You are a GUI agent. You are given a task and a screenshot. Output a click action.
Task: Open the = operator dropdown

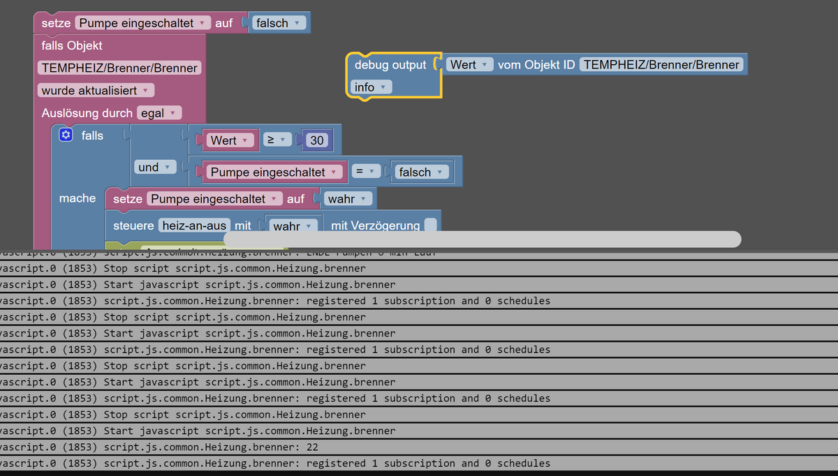coord(366,172)
